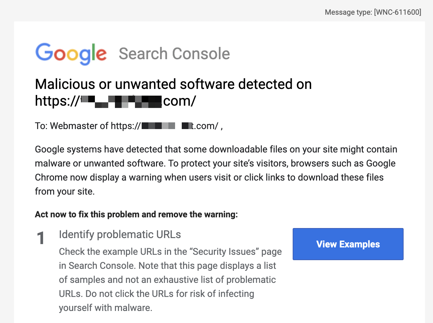Click the large step number 1
The height and width of the screenshot is (323, 433).
point(41,238)
